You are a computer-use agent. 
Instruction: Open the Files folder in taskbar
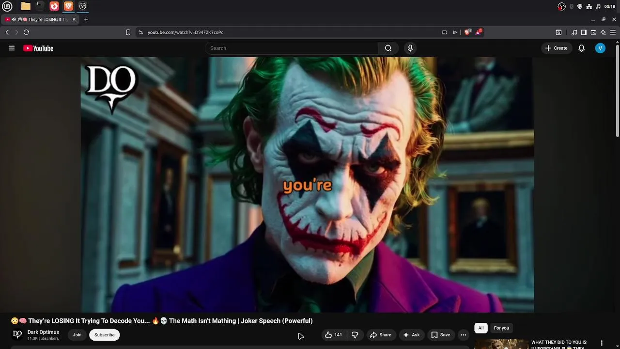coord(26,6)
